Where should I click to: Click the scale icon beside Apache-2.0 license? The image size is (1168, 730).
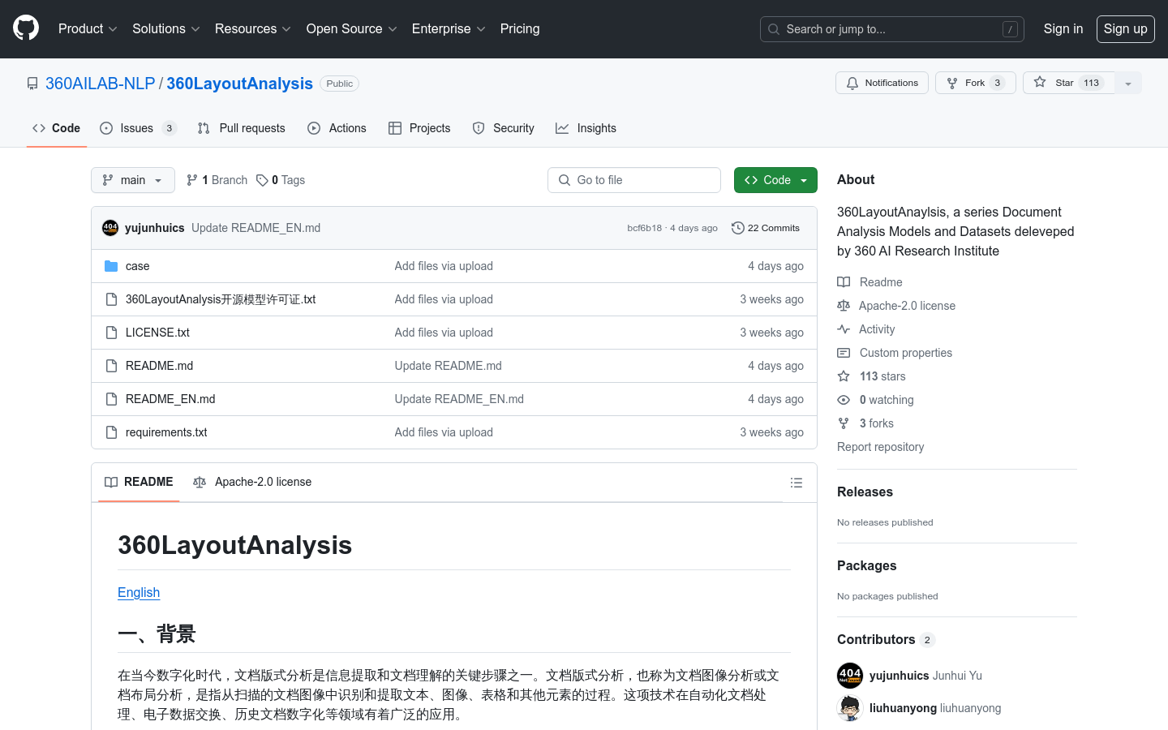point(844,306)
